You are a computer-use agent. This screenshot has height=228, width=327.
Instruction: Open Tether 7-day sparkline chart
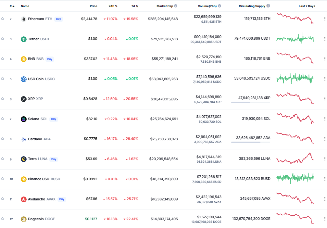pyautogui.click(x=295, y=38)
